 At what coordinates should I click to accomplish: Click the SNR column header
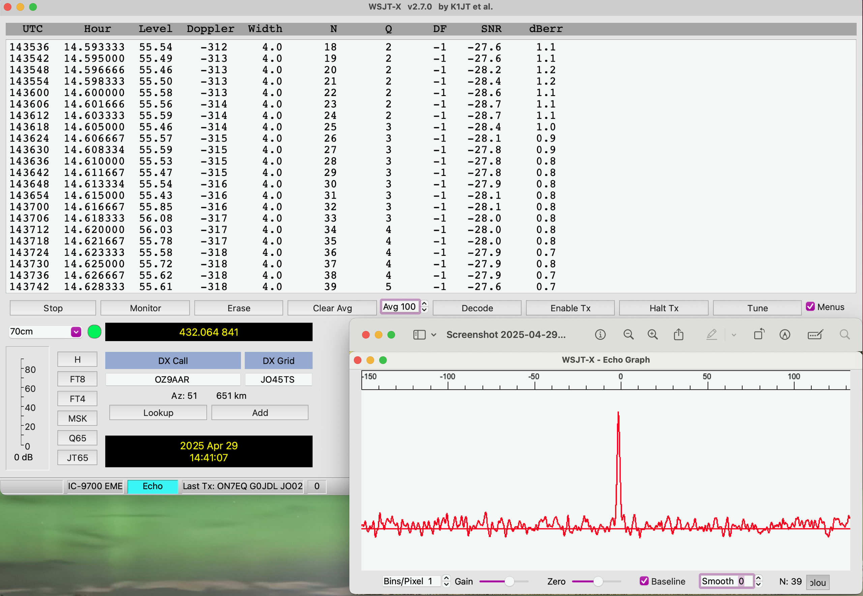click(x=491, y=29)
